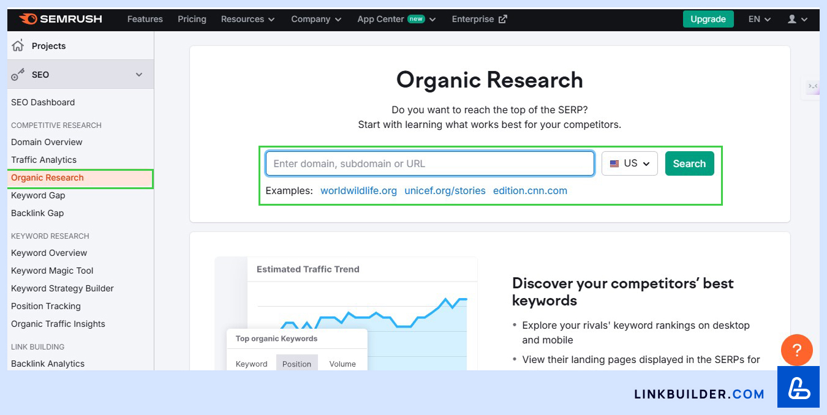Image resolution: width=827 pixels, height=415 pixels.
Task: Open the App Center dropdown
Action: coord(396,19)
